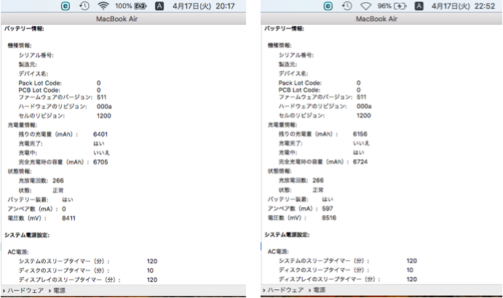Click AC電源 label in the 22:52 window
The image size is (503, 298).
278,252
